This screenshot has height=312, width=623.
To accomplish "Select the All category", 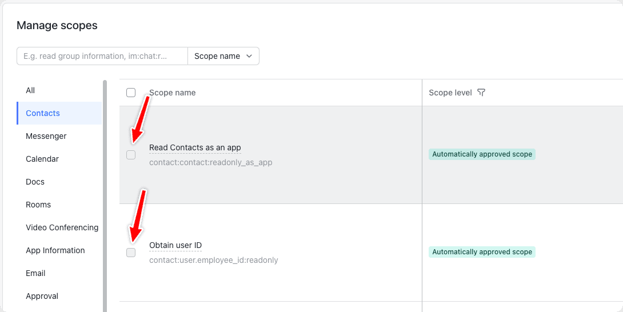I will point(30,90).
